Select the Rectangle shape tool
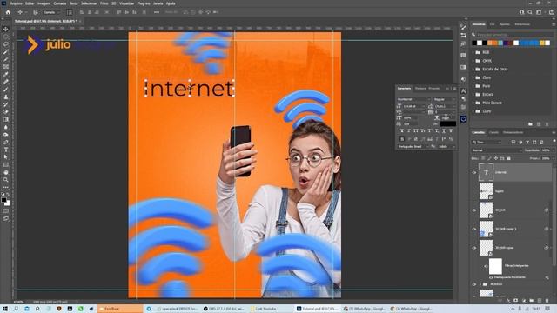The height and width of the screenshot is (313, 557). [6, 165]
